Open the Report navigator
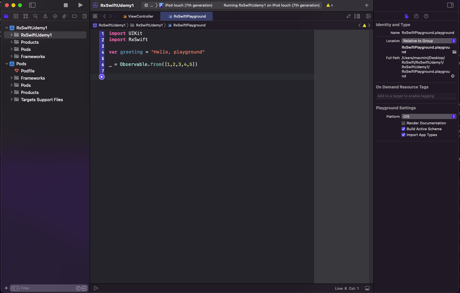This screenshot has width=460, height=293. [84, 16]
